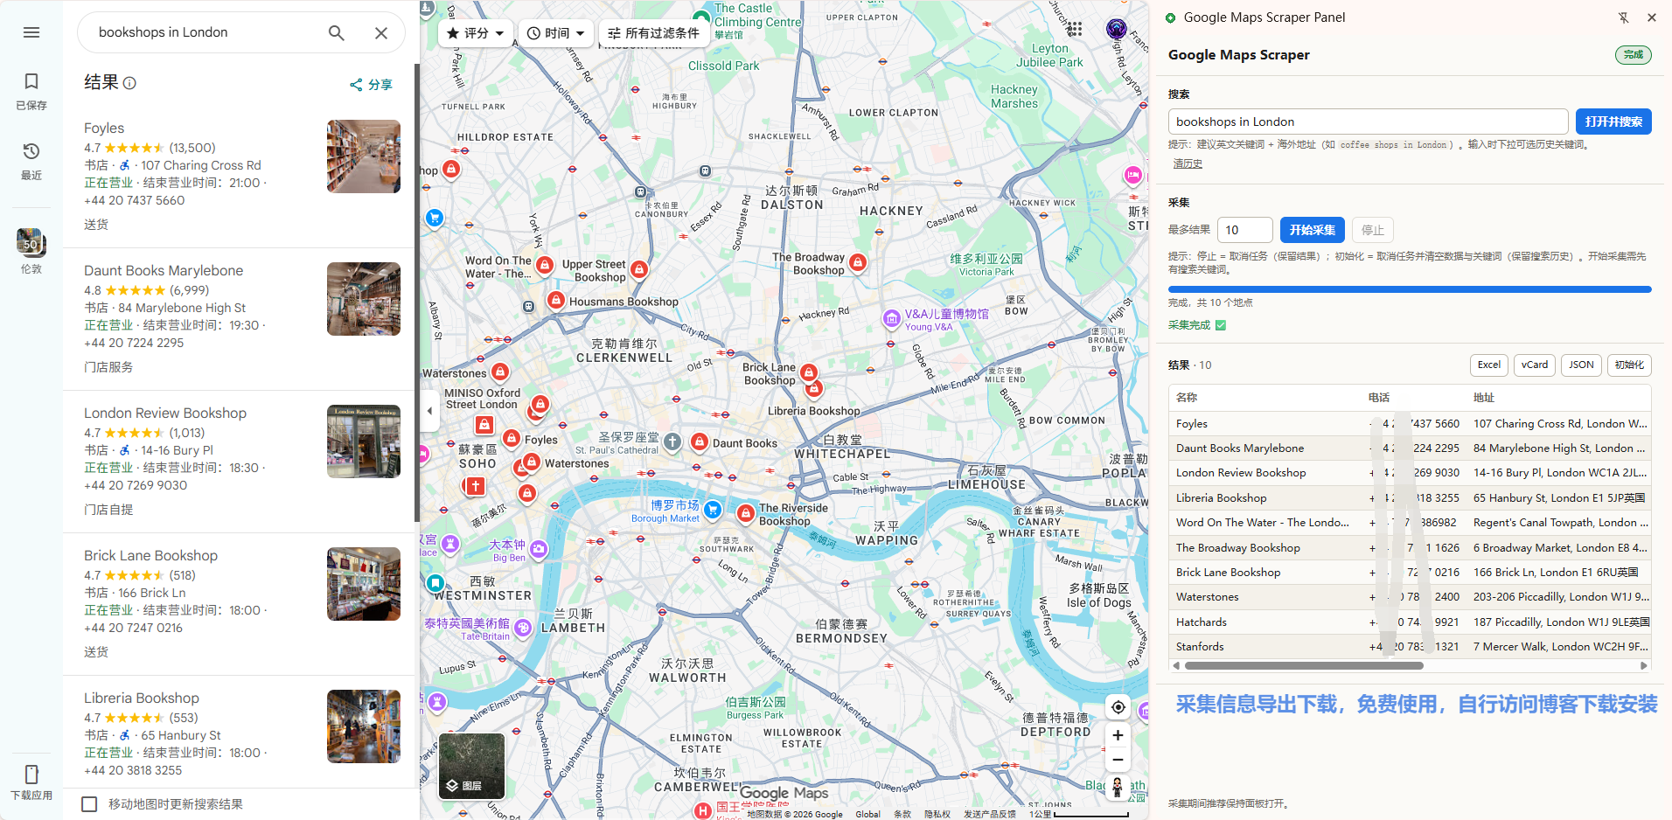1672x820 pixels.
Task: Start the scraping collection
Action: [x=1313, y=230]
